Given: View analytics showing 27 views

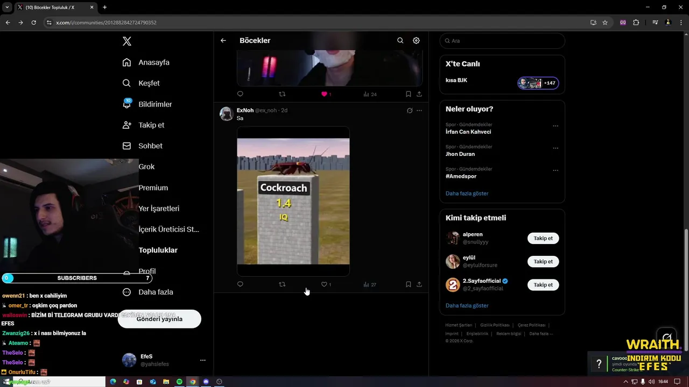Looking at the screenshot, I should [x=370, y=284].
